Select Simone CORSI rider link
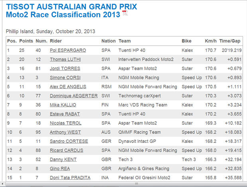 click(65, 78)
